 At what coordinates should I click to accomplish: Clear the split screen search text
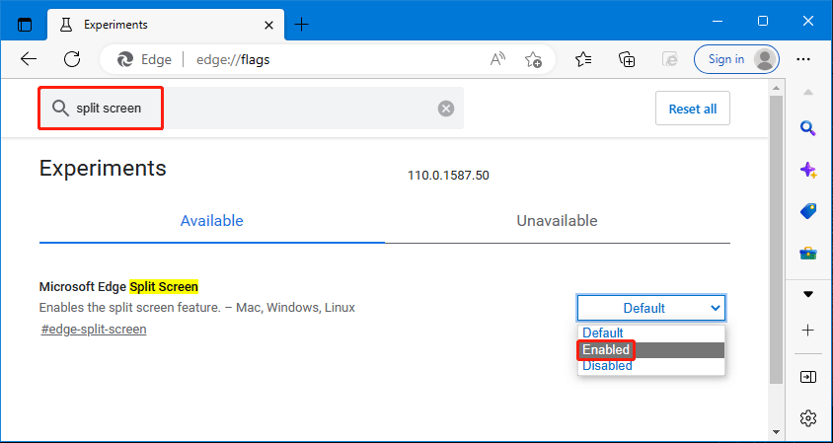pyautogui.click(x=446, y=109)
